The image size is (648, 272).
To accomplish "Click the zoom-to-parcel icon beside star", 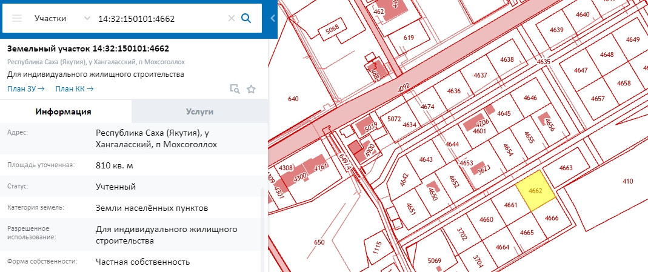I will (235, 88).
